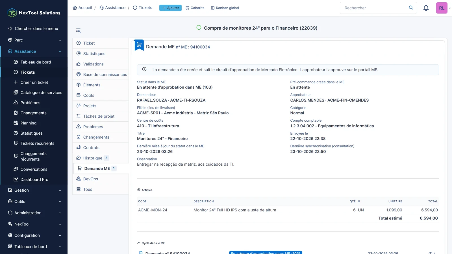Toggle the list search icon above tabs
The image size is (452, 254).
click(78, 30)
